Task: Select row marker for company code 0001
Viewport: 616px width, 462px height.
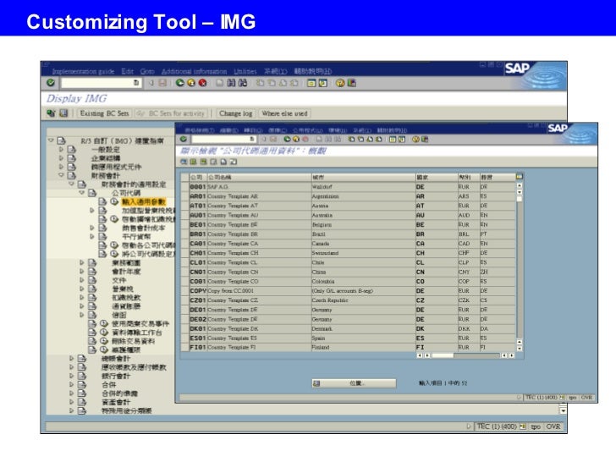Action: (185, 187)
